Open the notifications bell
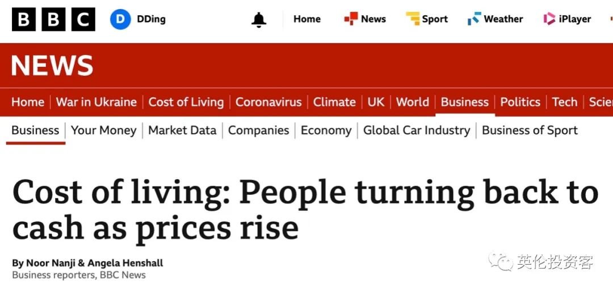 pos(259,19)
